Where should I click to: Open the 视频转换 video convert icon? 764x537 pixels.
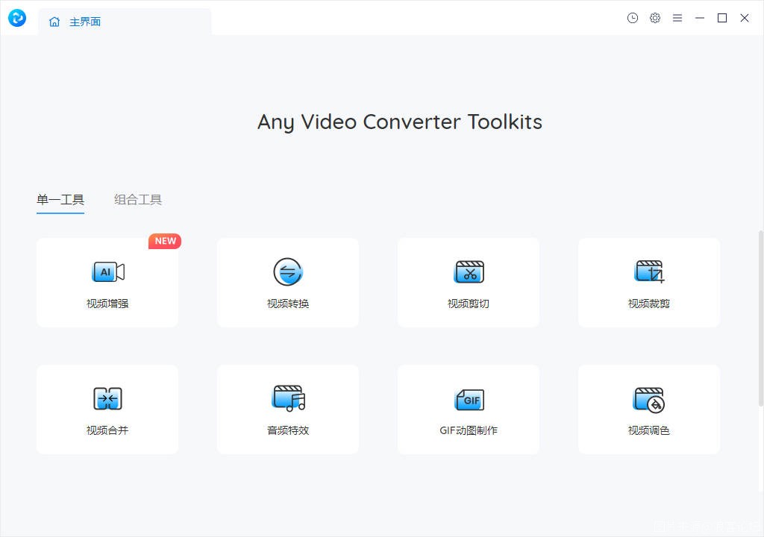(x=288, y=272)
